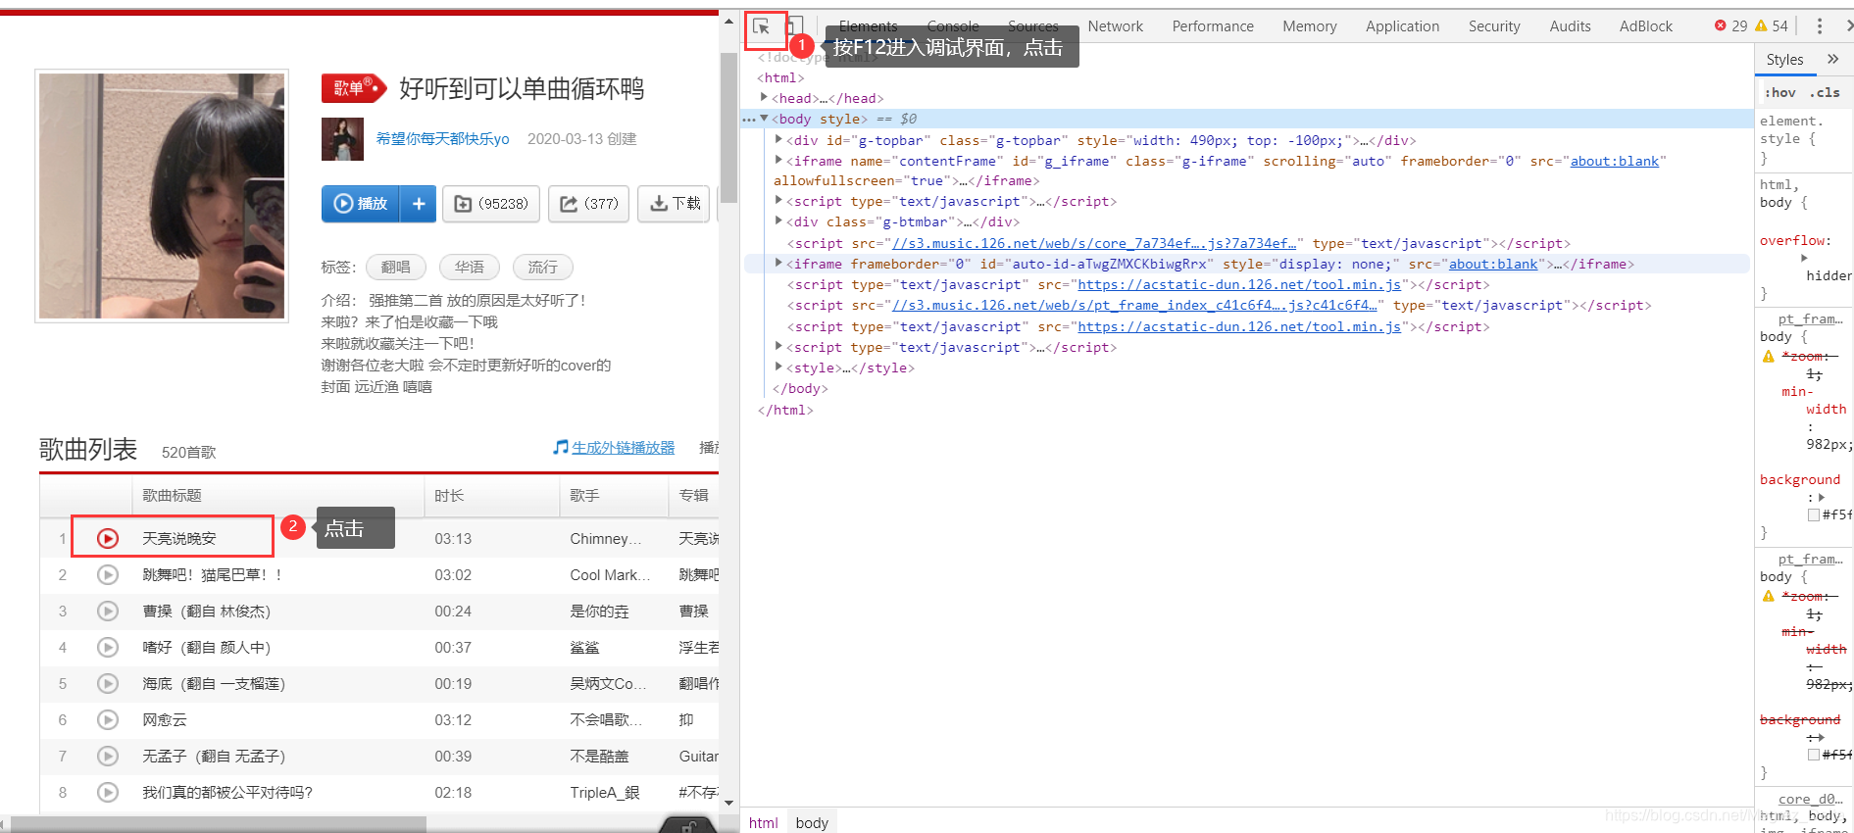Image resolution: width=1854 pixels, height=833 pixels.
Task: Switch to the Security tab
Action: click(x=1494, y=26)
